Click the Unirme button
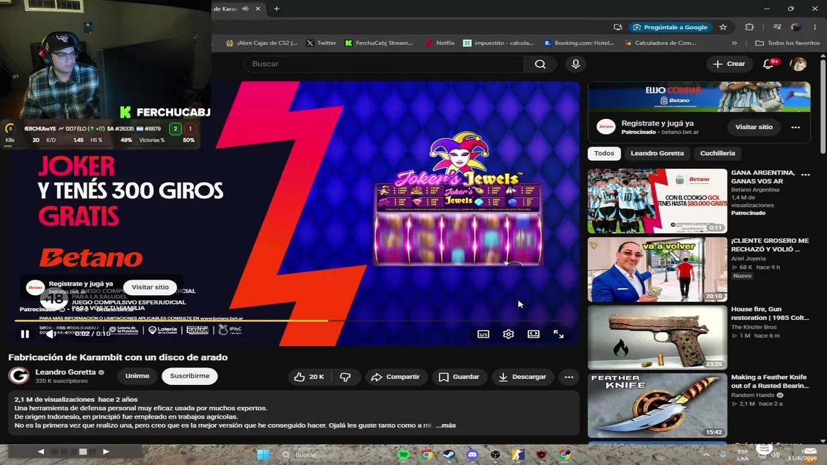The height and width of the screenshot is (465, 827). [x=137, y=376]
